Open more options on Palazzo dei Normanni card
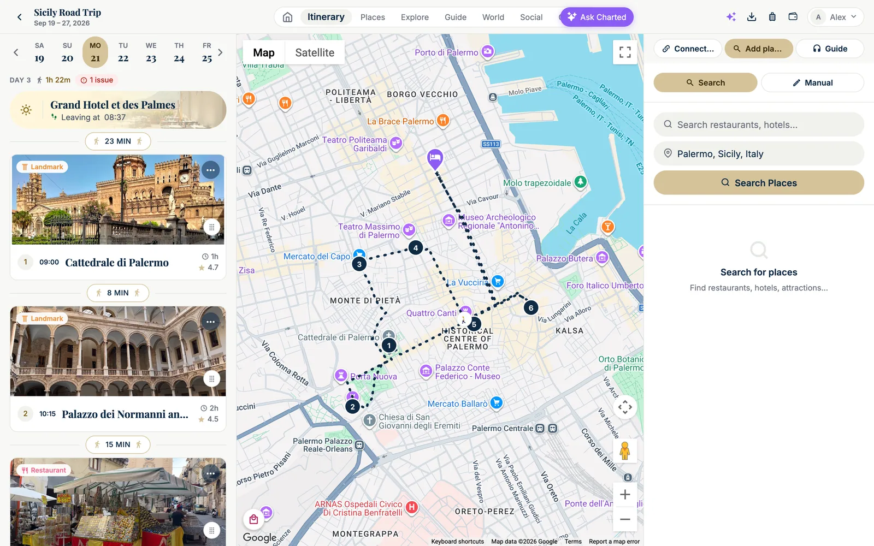Viewport: 874px width, 546px height. click(211, 322)
